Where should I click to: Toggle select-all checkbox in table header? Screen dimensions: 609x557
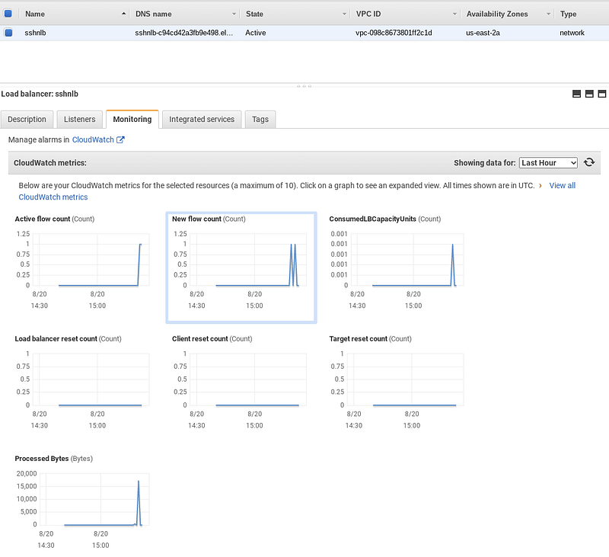(8, 14)
